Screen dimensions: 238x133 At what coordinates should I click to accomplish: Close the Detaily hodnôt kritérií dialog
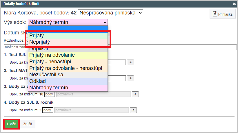click(234, 4)
